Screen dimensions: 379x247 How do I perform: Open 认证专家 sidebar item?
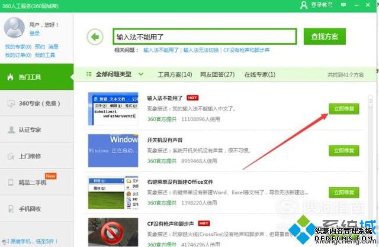(37, 130)
